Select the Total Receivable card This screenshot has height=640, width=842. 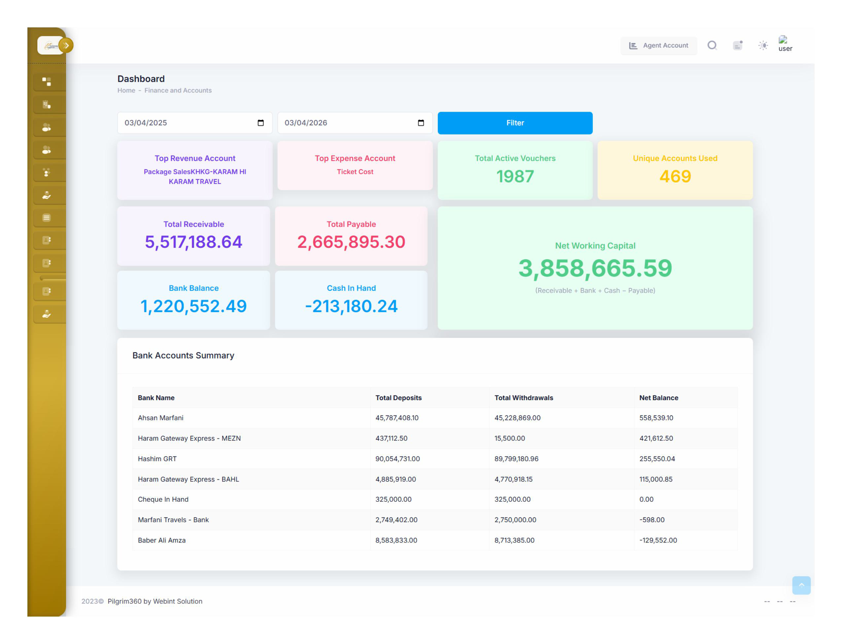(x=193, y=236)
